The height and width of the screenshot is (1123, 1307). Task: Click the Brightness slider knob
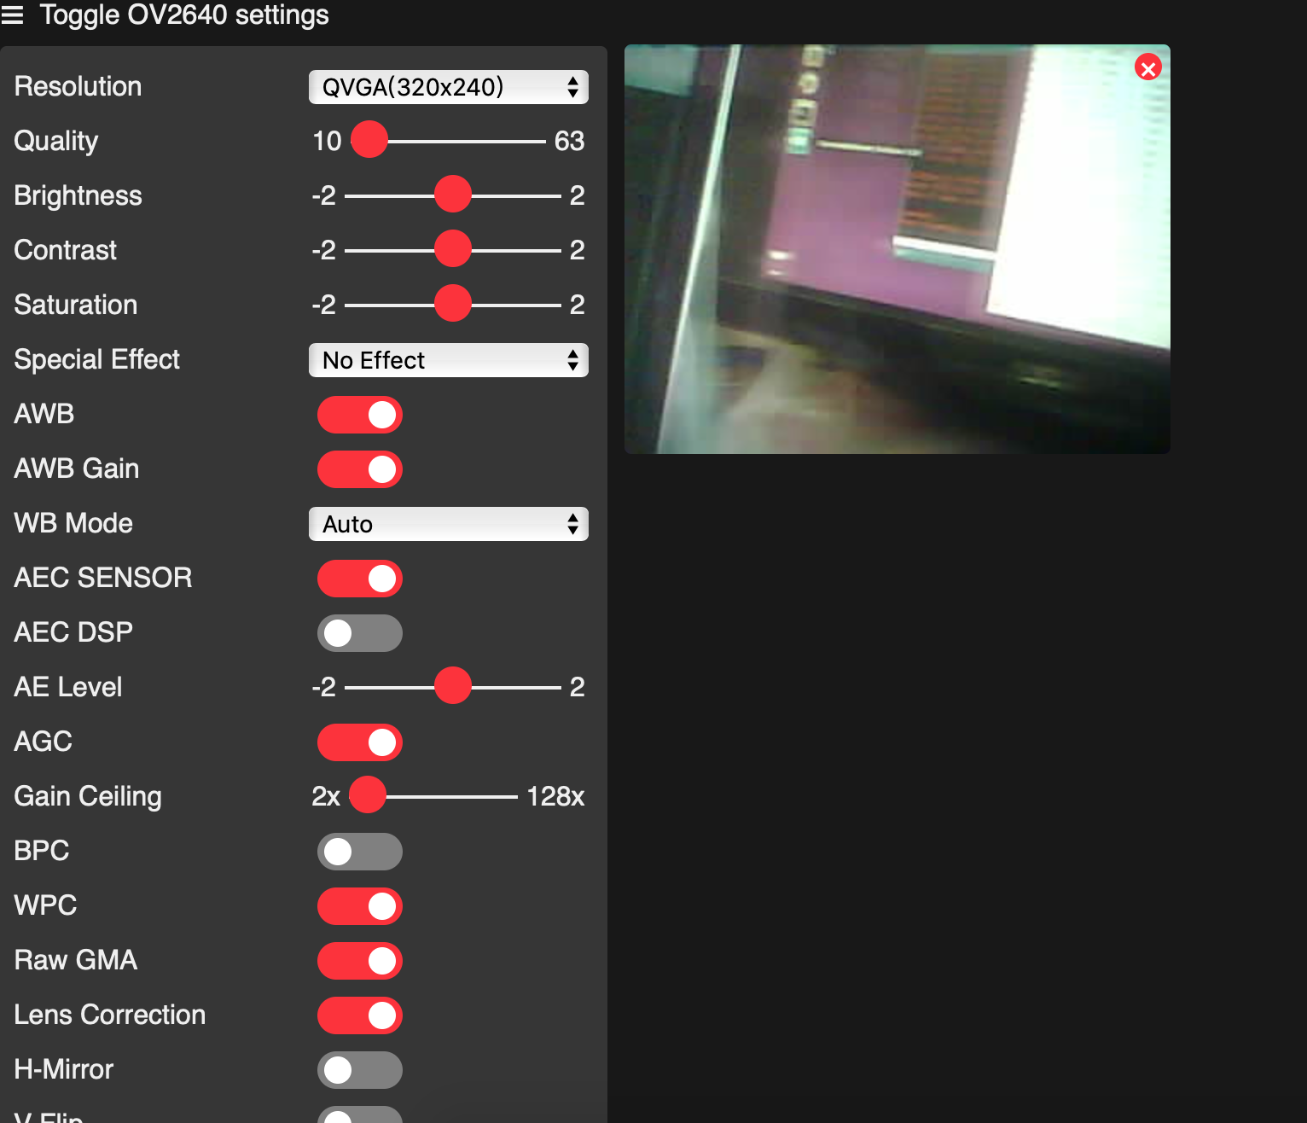click(x=453, y=195)
